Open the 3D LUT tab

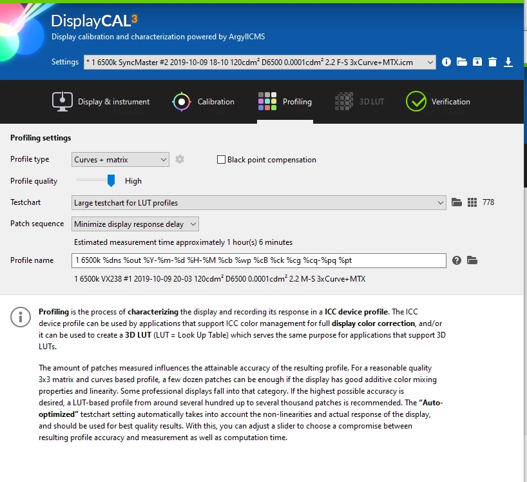point(359,102)
